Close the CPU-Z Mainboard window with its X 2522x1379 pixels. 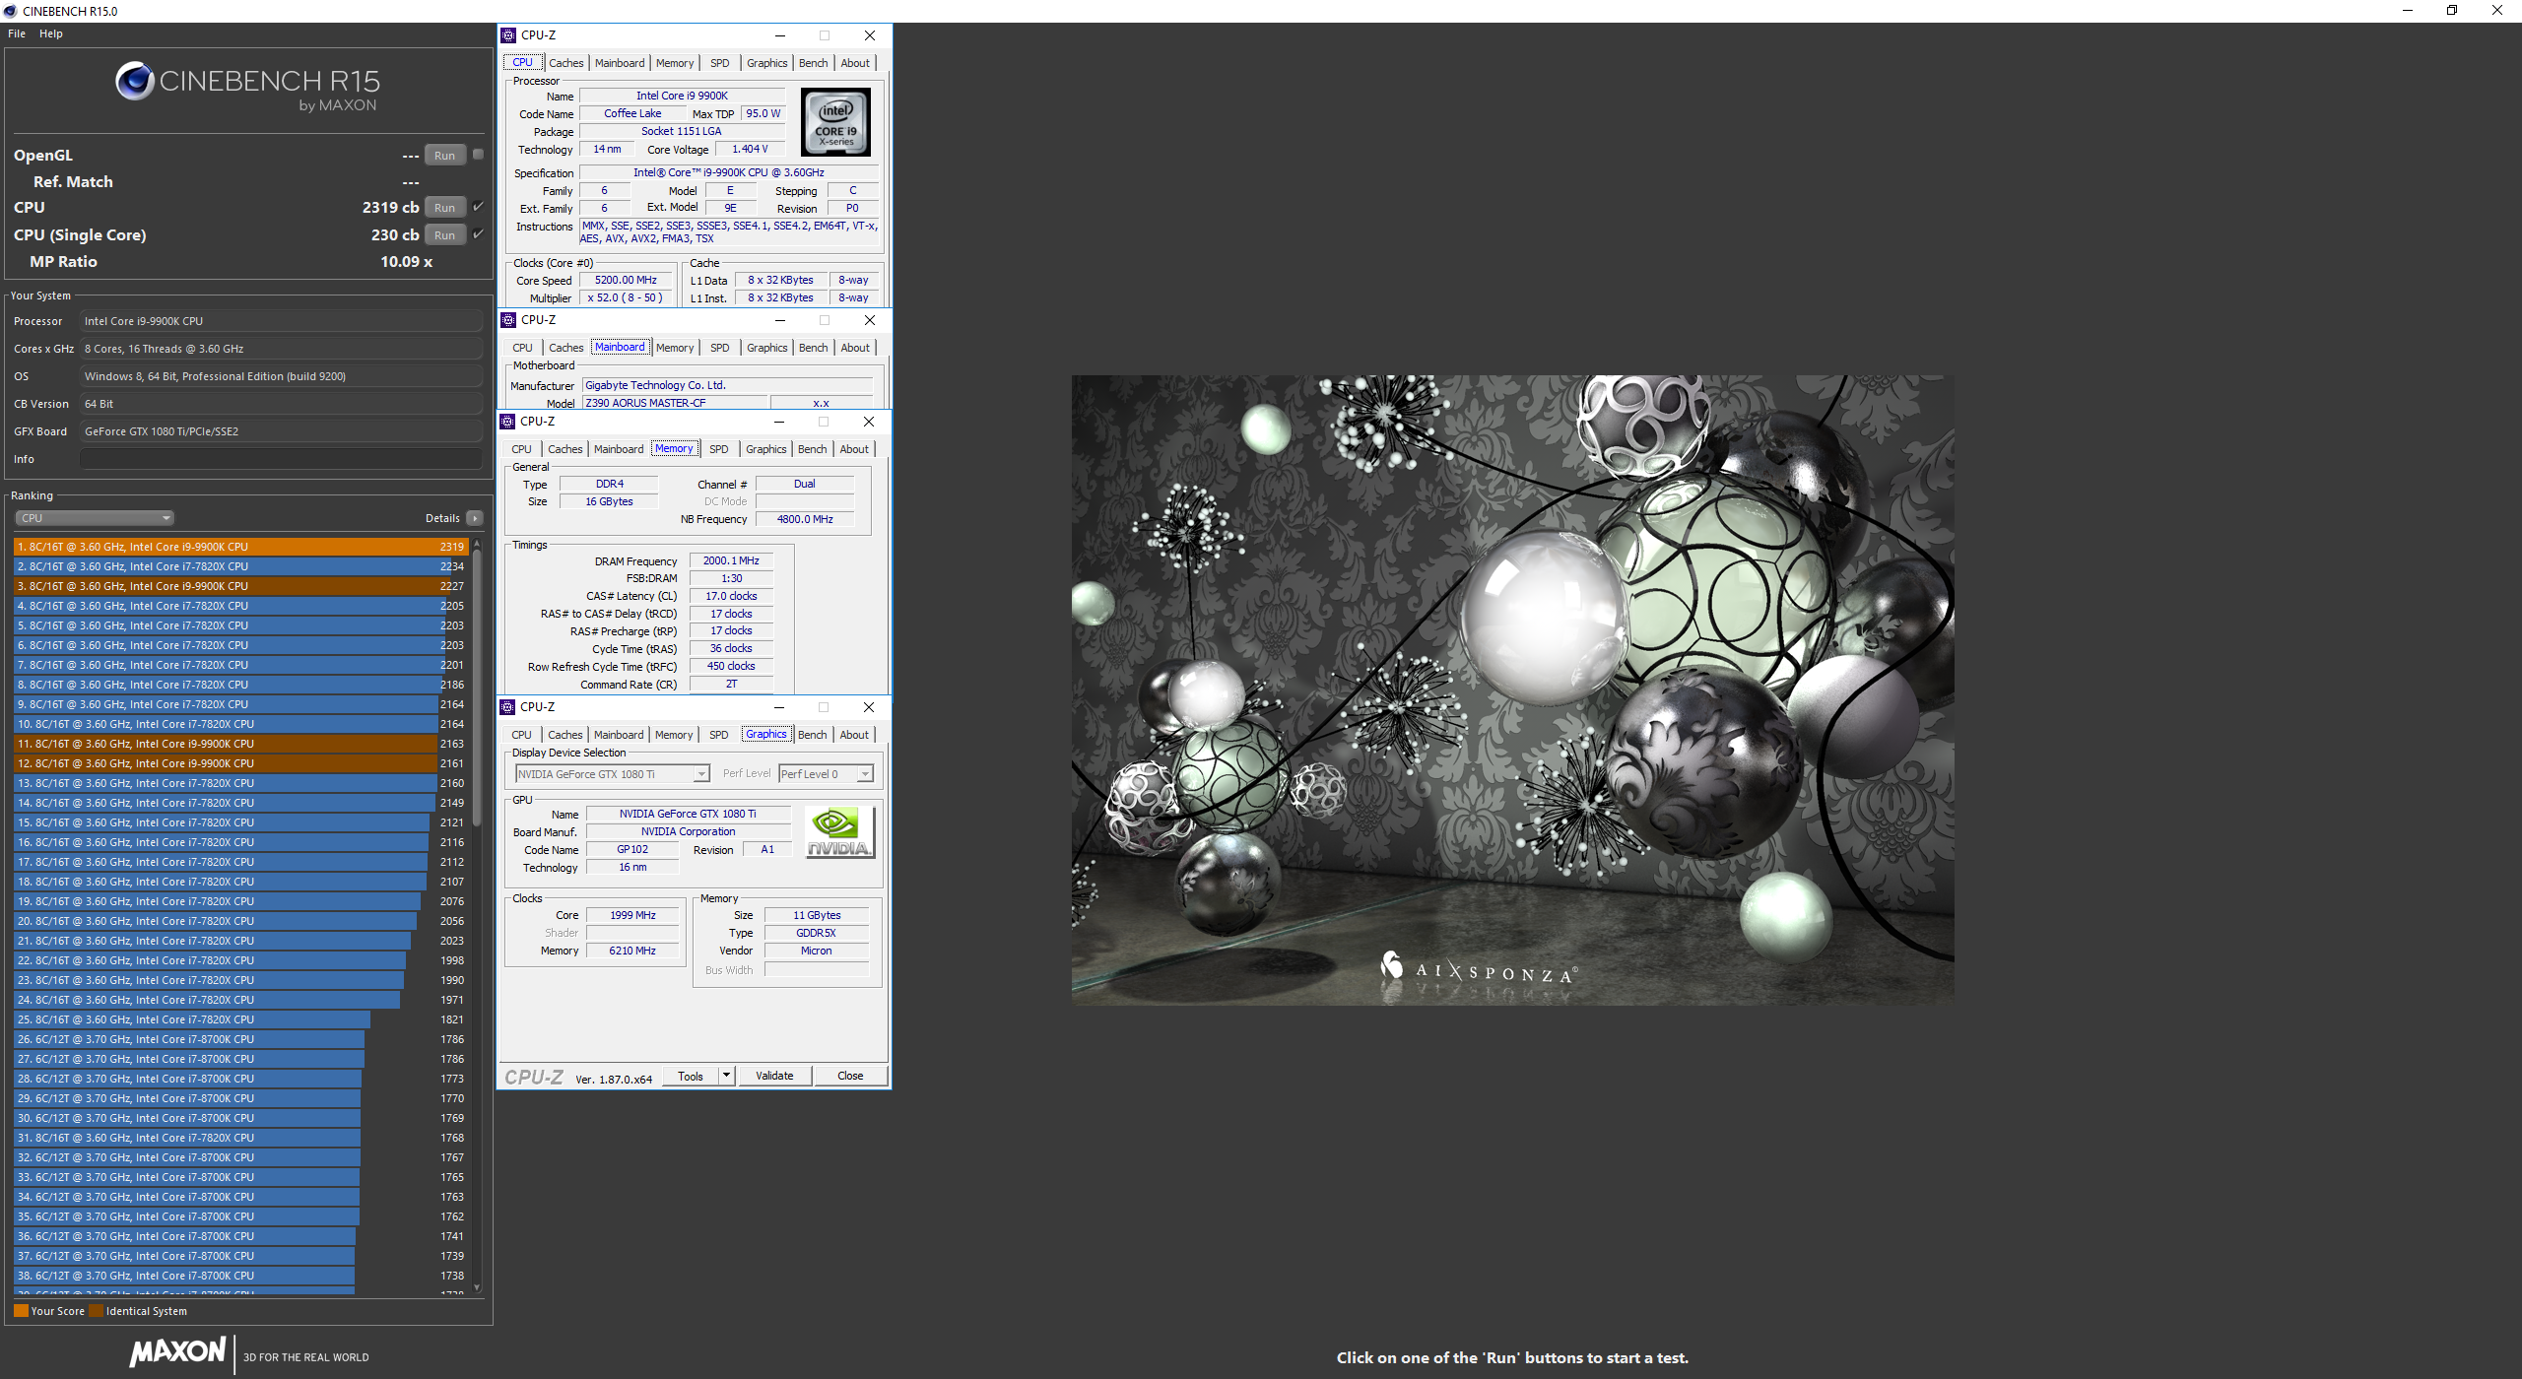[x=869, y=320]
